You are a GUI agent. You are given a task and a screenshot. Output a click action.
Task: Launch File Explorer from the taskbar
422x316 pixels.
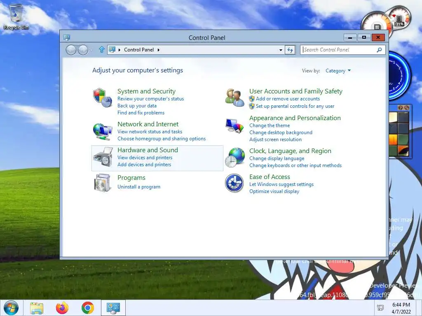37,308
